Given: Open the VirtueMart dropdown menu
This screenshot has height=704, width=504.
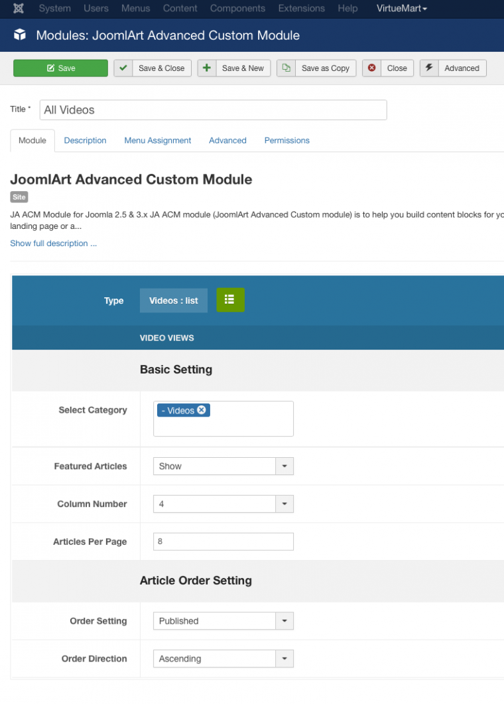Looking at the screenshot, I should coord(402,9).
